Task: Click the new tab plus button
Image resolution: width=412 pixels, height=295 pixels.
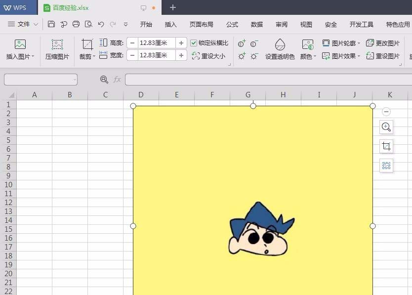Action: (172, 7)
